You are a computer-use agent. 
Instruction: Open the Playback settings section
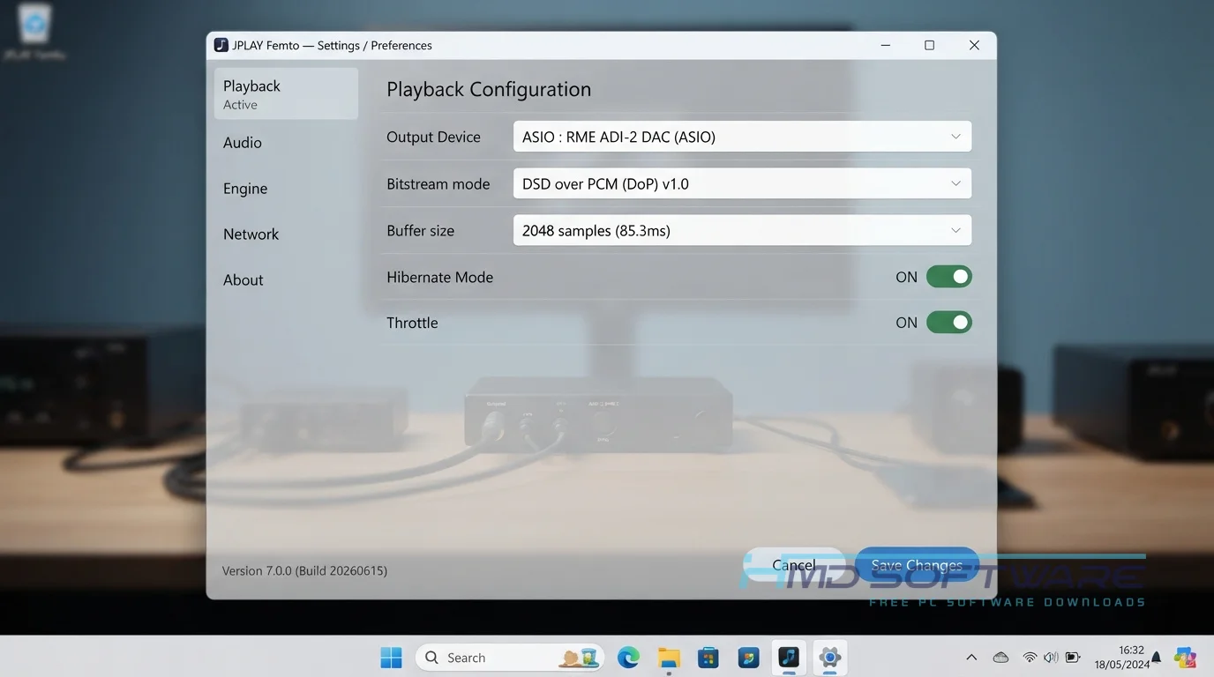286,93
